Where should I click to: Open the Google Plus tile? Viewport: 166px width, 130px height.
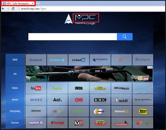coord(122,60)
